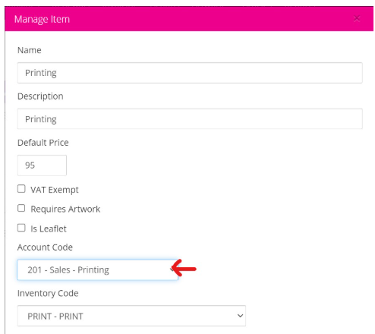This screenshot has height=334, width=375.
Task: Click the VAT Exempt label text
Action: (55, 190)
